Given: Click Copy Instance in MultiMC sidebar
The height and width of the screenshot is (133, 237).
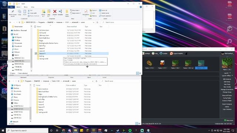Looking at the screenshot, I should pyautogui.click(x=227, y=109).
